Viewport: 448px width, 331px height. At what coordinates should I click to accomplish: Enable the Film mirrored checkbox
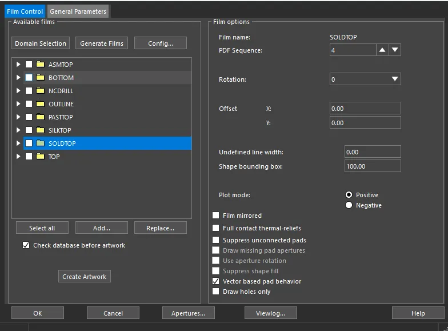216,215
